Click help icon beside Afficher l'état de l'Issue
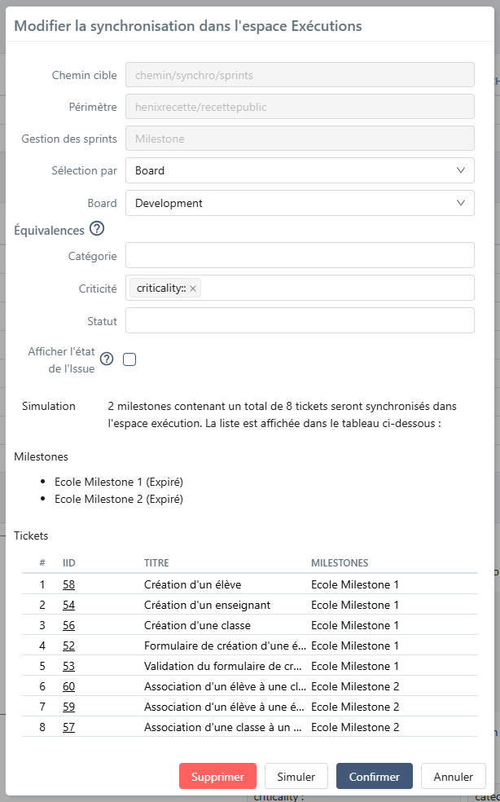 [106, 359]
